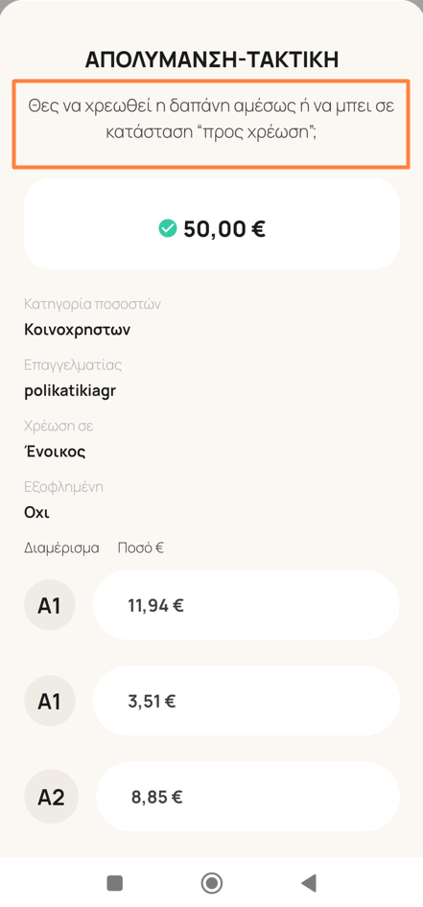Select the 8,85 € amount field

tap(247, 797)
